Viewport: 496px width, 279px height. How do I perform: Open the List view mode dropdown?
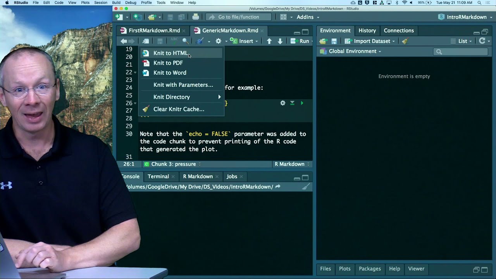pyautogui.click(x=461, y=41)
